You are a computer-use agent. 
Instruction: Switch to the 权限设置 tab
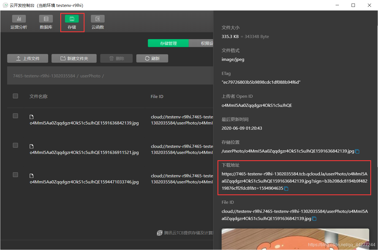tap(201, 43)
